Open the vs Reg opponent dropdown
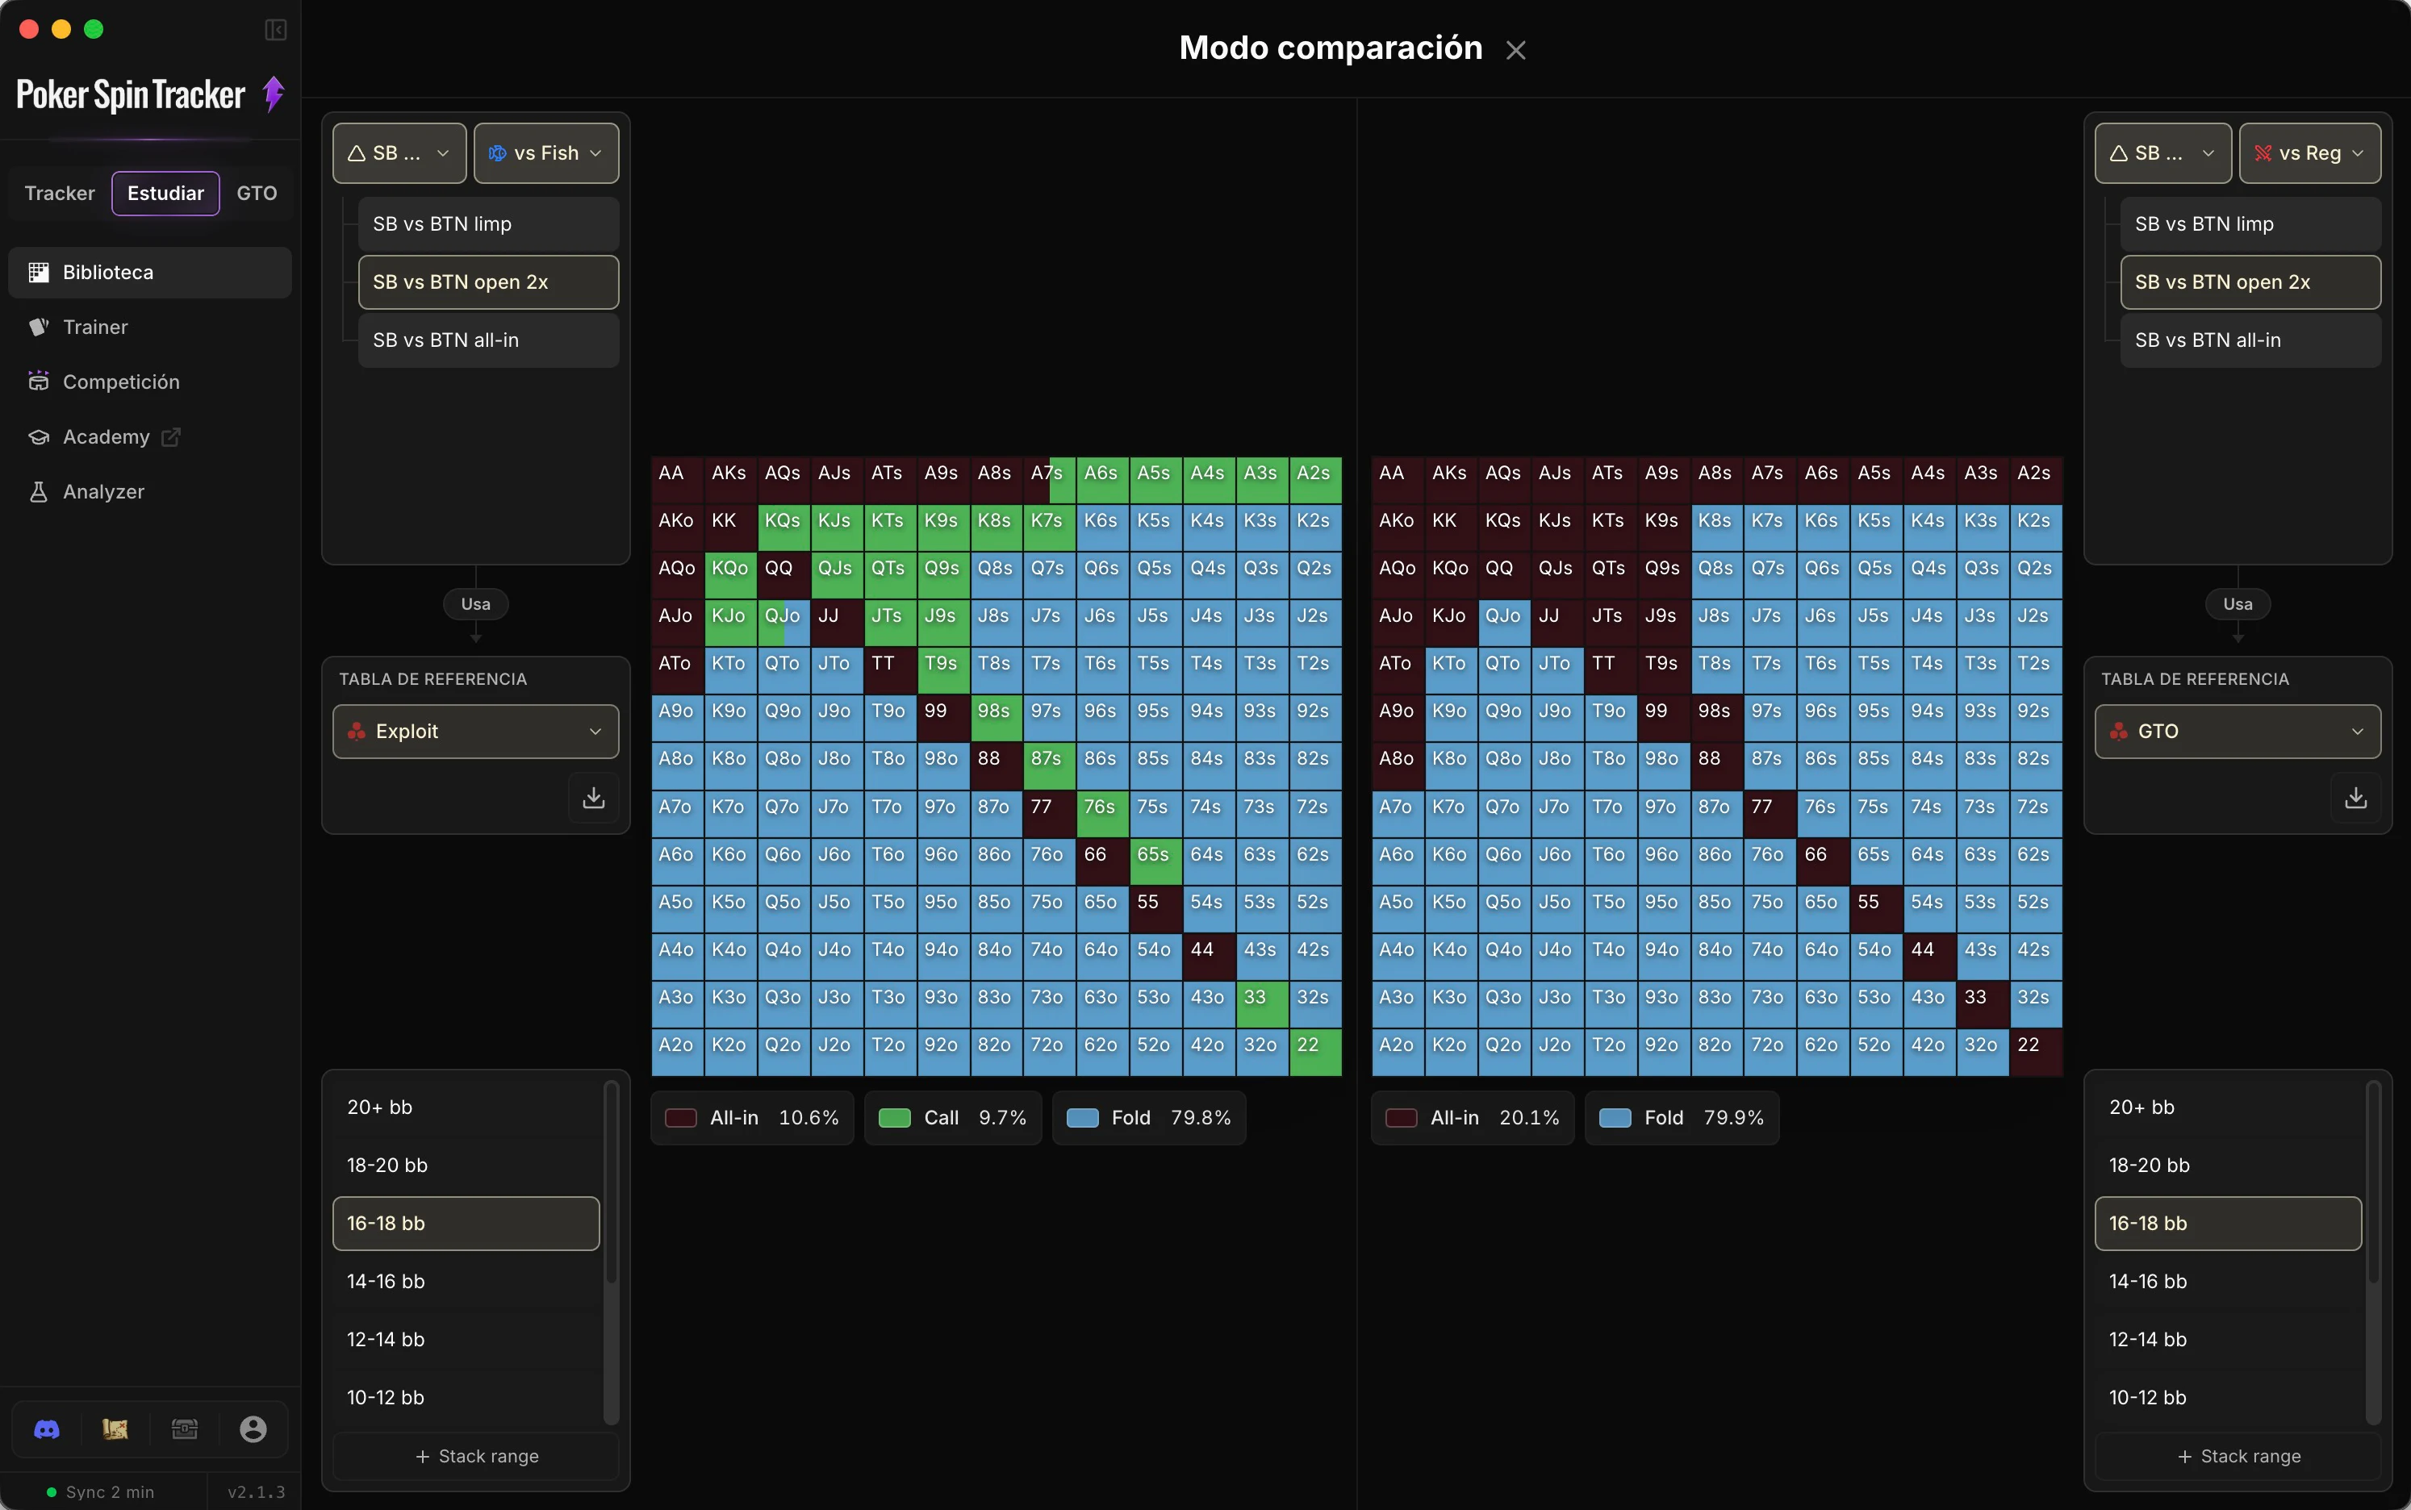This screenshot has height=1510, width=2411. [2309, 152]
